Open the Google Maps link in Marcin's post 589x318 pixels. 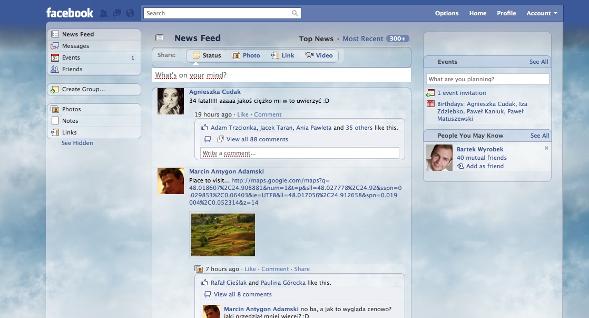pos(296,191)
